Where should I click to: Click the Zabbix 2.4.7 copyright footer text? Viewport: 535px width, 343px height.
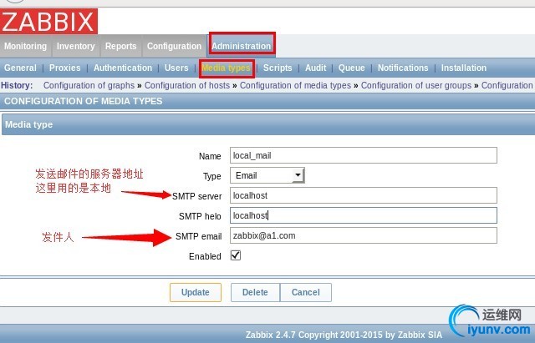pyautogui.click(x=344, y=335)
